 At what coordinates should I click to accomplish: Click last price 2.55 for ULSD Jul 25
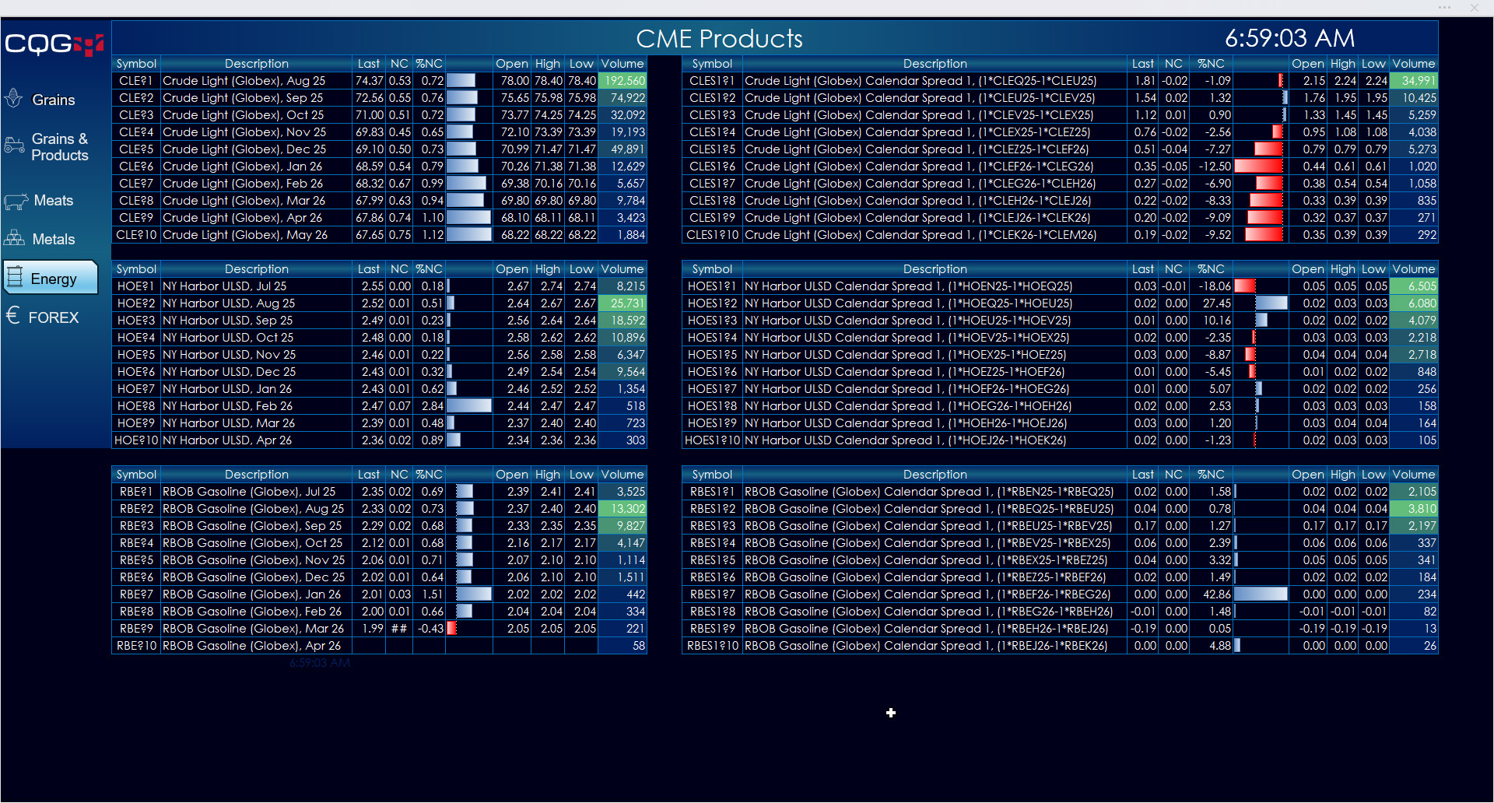pos(370,286)
